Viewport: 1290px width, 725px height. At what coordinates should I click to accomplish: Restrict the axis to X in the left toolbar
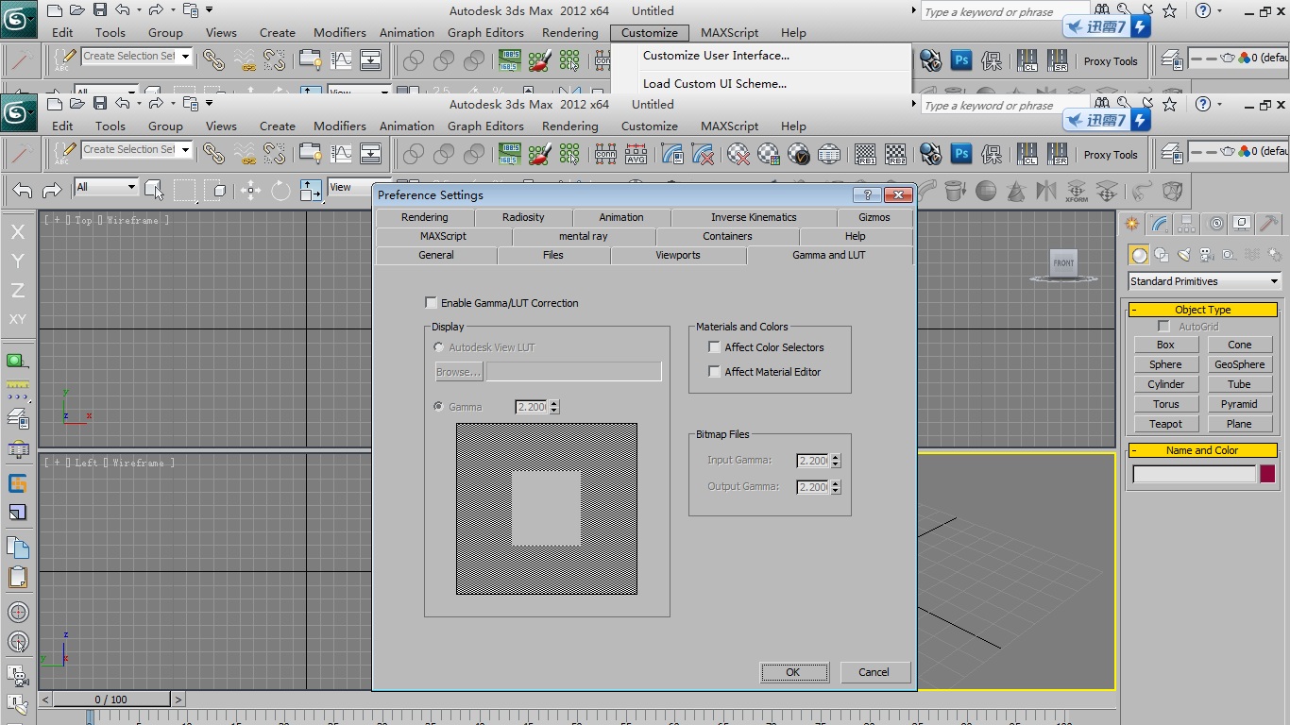pyautogui.click(x=18, y=231)
